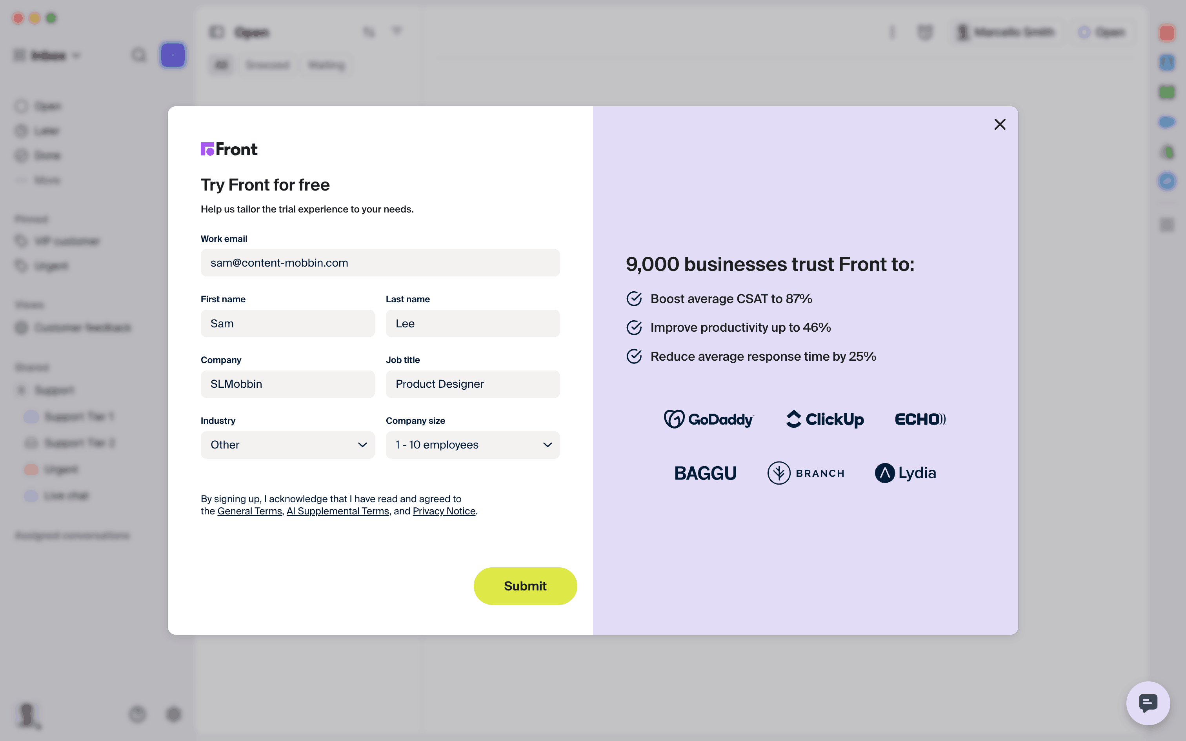Submit the trial signup form
Viewport: 1186px width, 741px height.
pos(525,586)
